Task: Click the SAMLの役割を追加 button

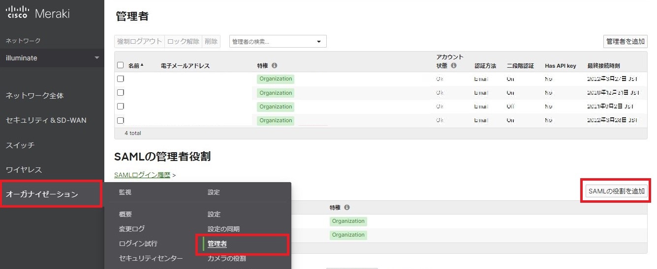Action: coord(616,191)
